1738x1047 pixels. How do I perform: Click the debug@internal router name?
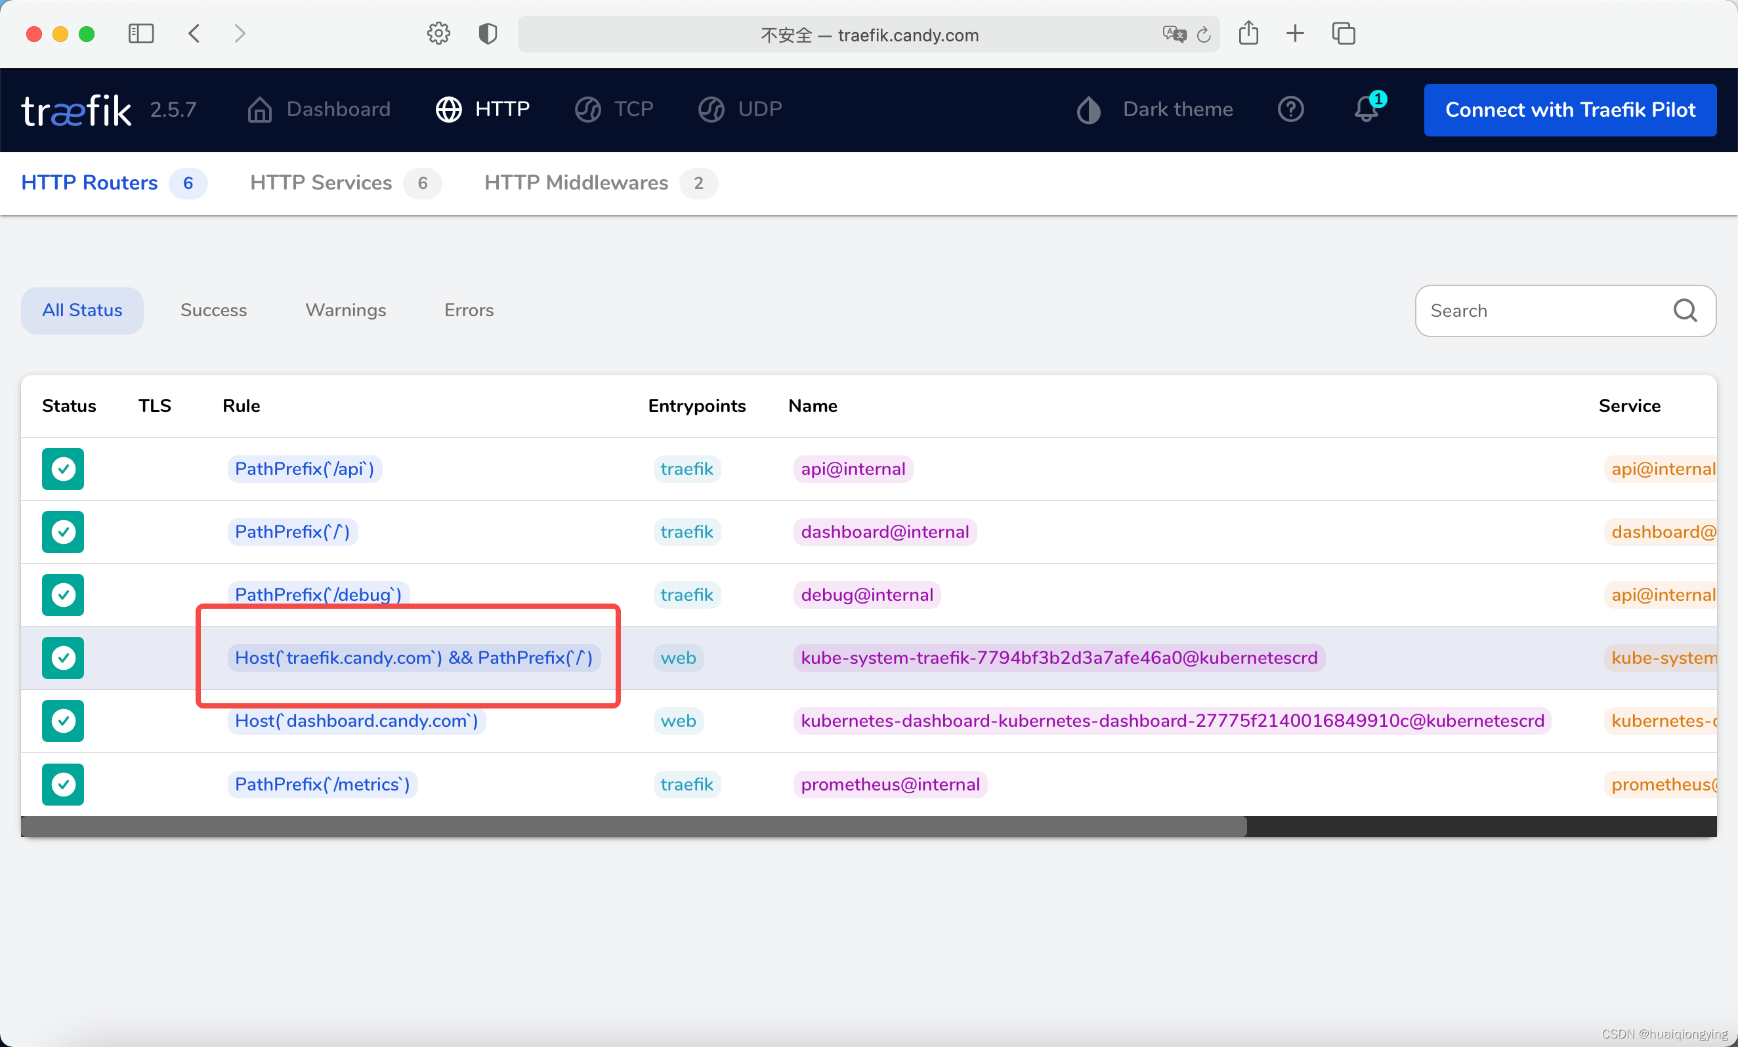click(x=867, y=594)
